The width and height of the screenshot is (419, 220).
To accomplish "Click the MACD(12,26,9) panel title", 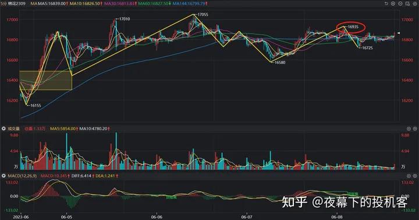I will [22, 176].
